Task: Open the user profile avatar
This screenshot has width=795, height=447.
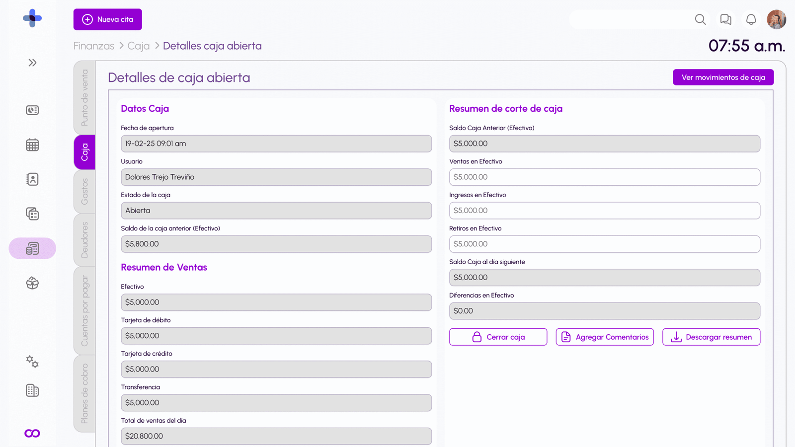Action: point(776,19)
